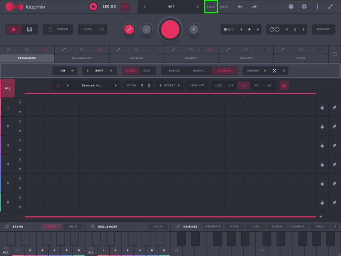Select the X2 speed multiplier
341x256 pixels.
tap(256, 86)
